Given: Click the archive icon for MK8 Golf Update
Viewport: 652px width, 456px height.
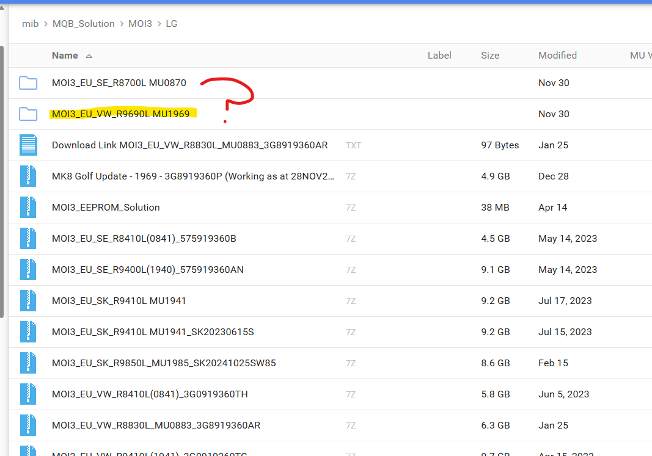Looking at the screenshot, I should pyautogui.click(x=28, y=176).
